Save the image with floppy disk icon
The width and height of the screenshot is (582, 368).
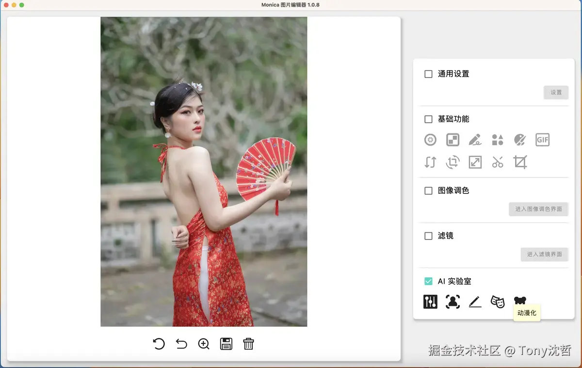(226, 344)
